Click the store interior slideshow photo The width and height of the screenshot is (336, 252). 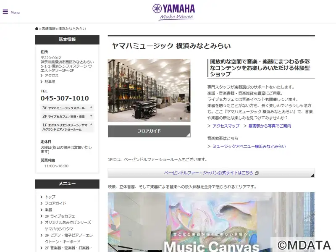(x=149, y=90)
